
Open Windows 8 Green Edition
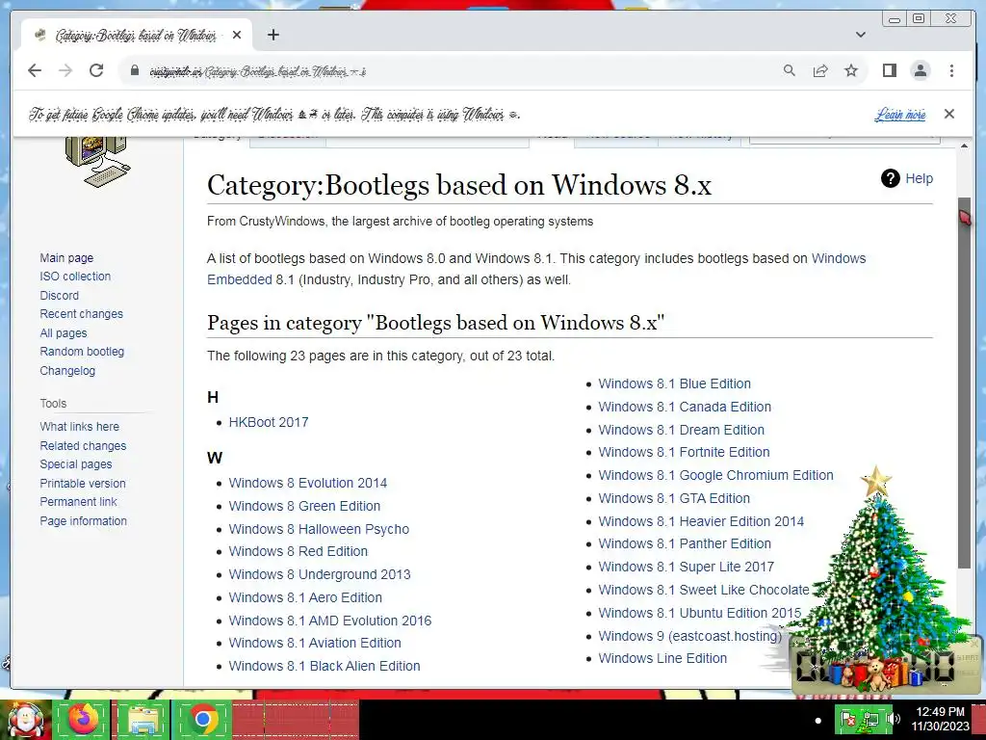click(x=304, y=506)
